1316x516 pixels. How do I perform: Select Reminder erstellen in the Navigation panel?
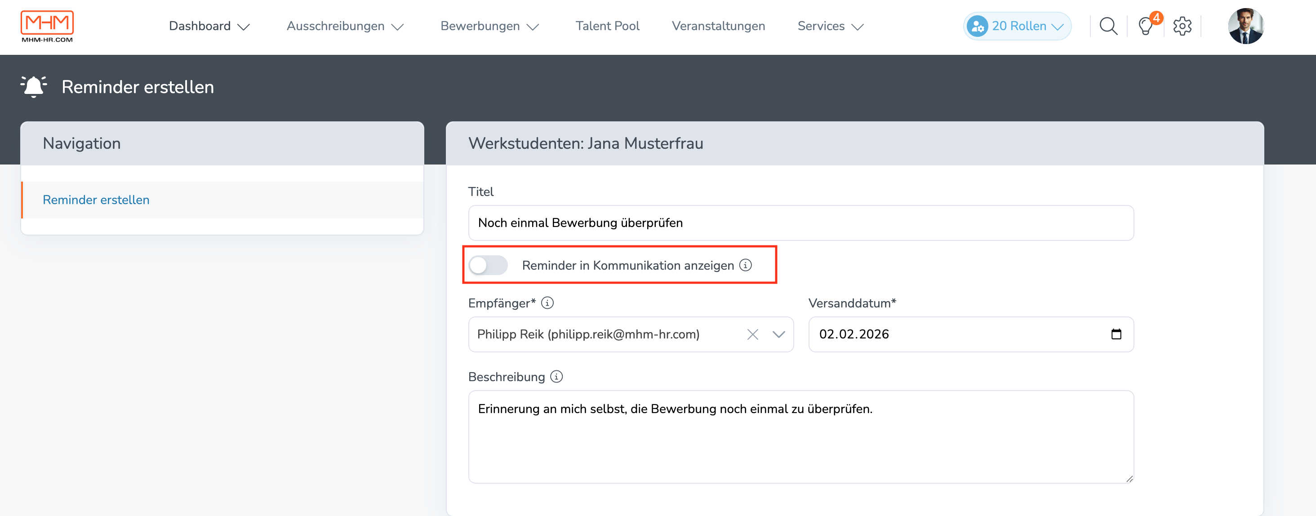tap(96, 200)
